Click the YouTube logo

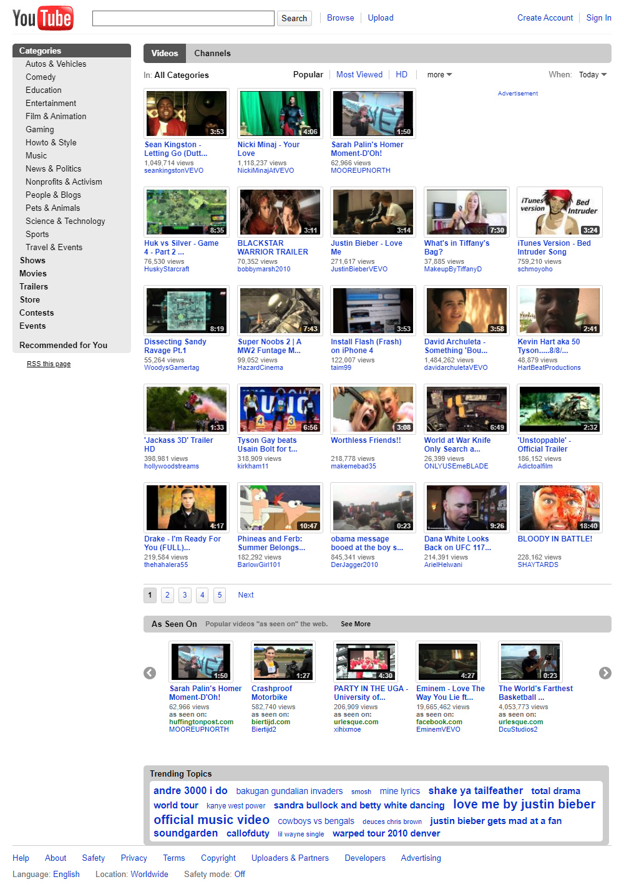tap(42, 18)
